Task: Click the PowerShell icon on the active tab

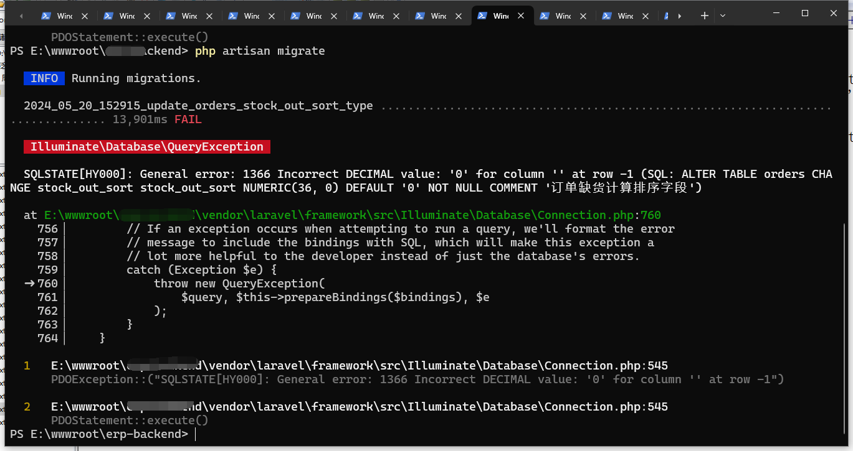Action: [x=482, y=16]
